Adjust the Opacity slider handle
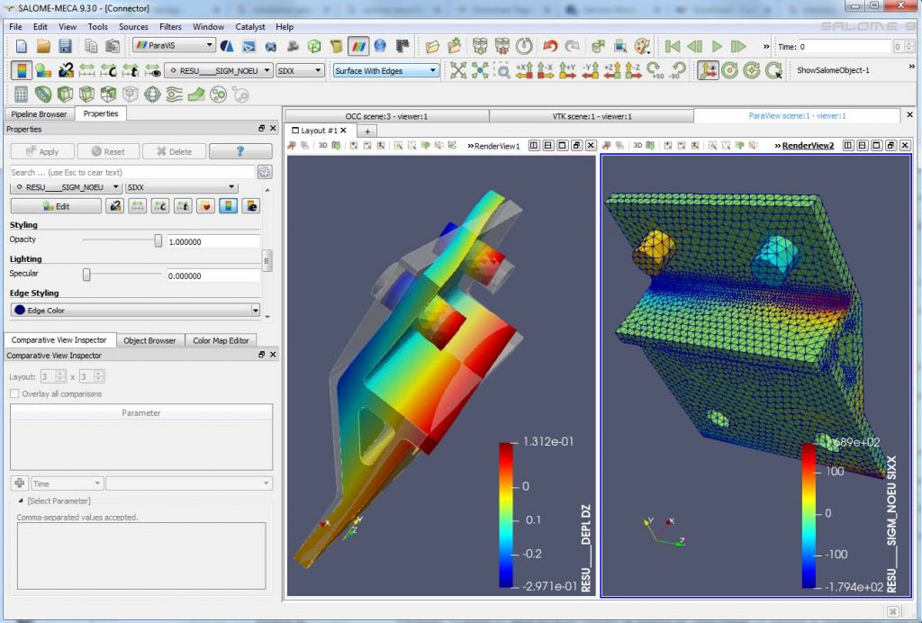The height and width of the screenshot is (623, 922). coord(158,240)
